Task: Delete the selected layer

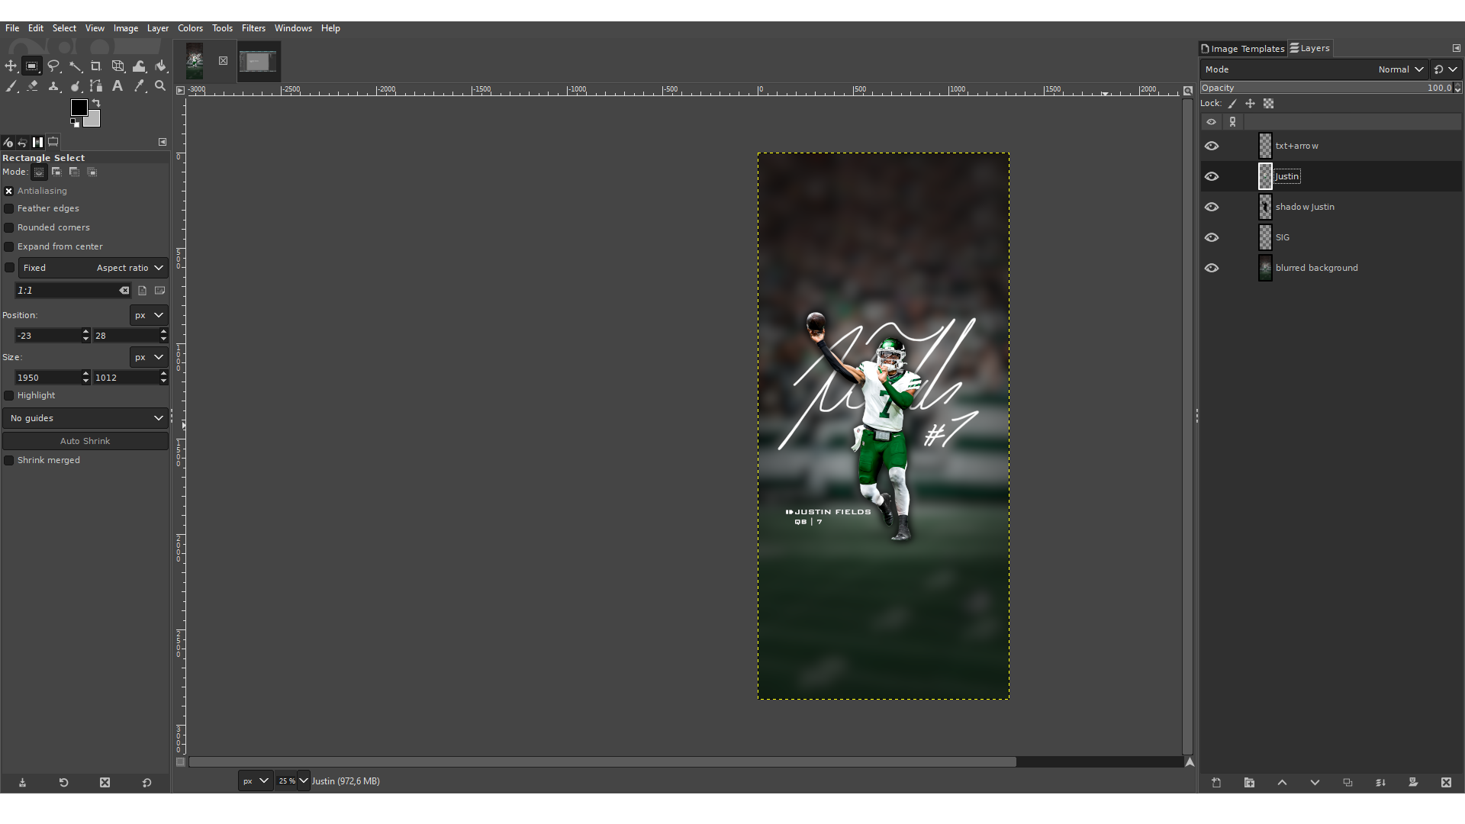Action: point(1446,783)
